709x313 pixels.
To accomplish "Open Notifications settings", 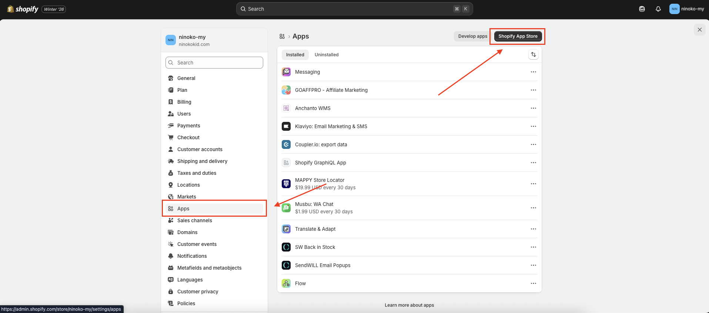I will click(214, 256).
